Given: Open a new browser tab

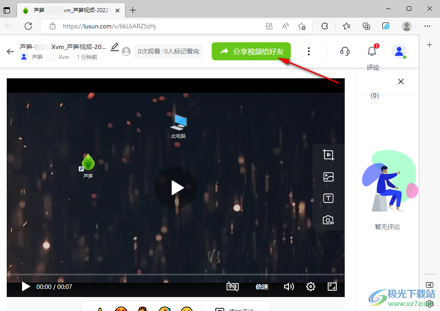Looking at the screenshot, I should coord(133,10).
